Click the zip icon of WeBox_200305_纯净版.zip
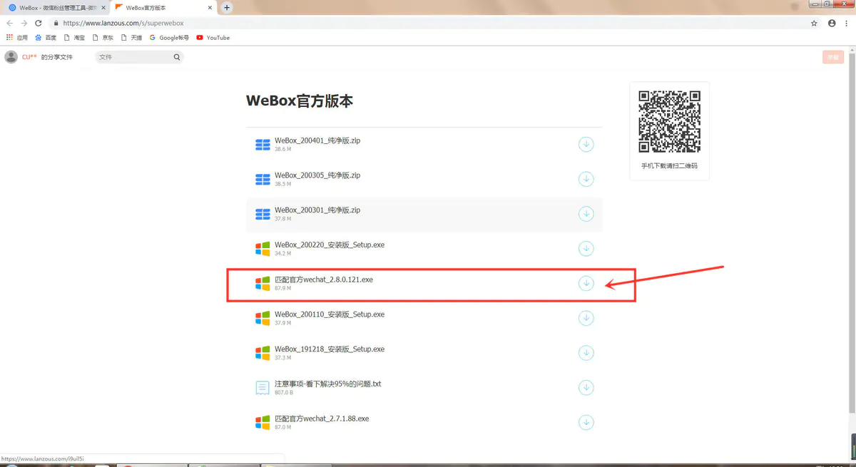Screen dimensions: 856x467 (263, 179)
